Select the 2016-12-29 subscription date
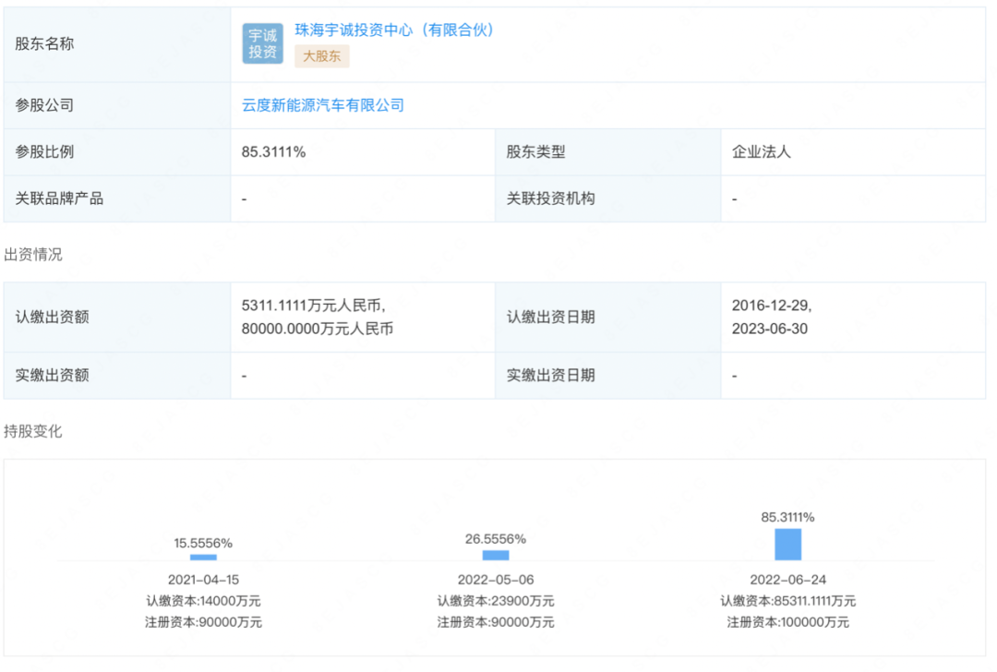 tap(771, 306)
